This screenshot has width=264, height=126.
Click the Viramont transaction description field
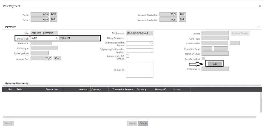tap(79, 38)
